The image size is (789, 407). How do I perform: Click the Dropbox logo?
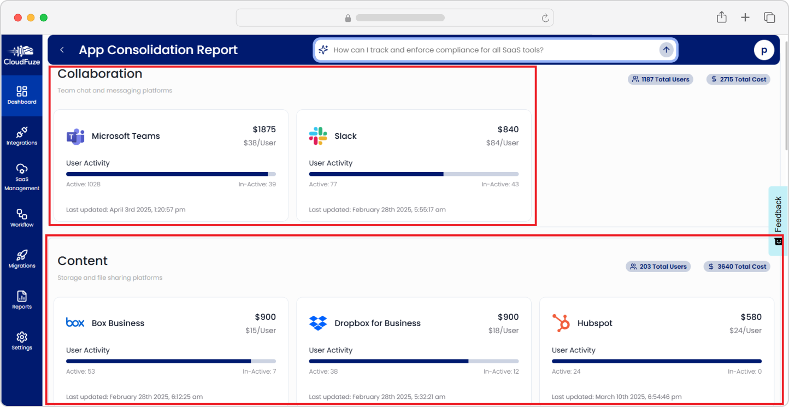[x=318, y=323]
